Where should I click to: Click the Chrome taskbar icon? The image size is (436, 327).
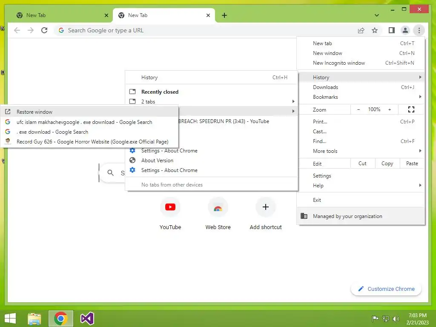[x=60, y=318]
